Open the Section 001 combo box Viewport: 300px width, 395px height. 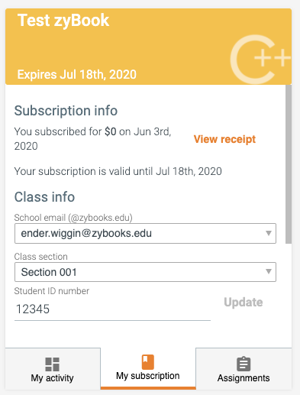click(145, 272)
